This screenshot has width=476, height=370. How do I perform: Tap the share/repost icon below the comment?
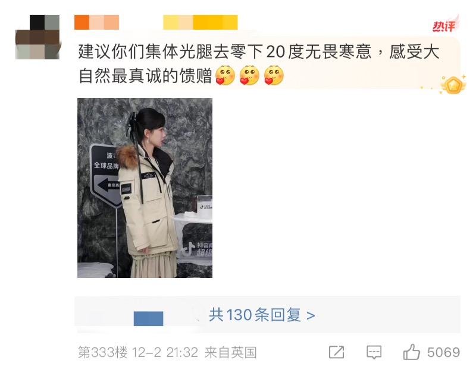click(336, 352)
